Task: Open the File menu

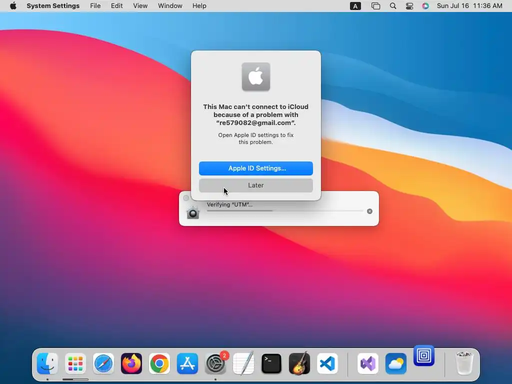Action: [x=95, y=6]
